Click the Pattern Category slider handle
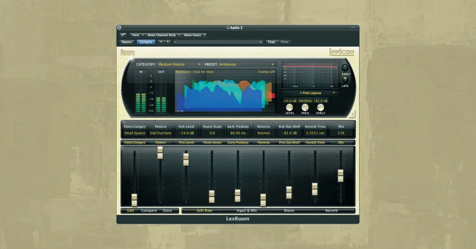Screen dimensions: 476x249 (x=134, y=200)
